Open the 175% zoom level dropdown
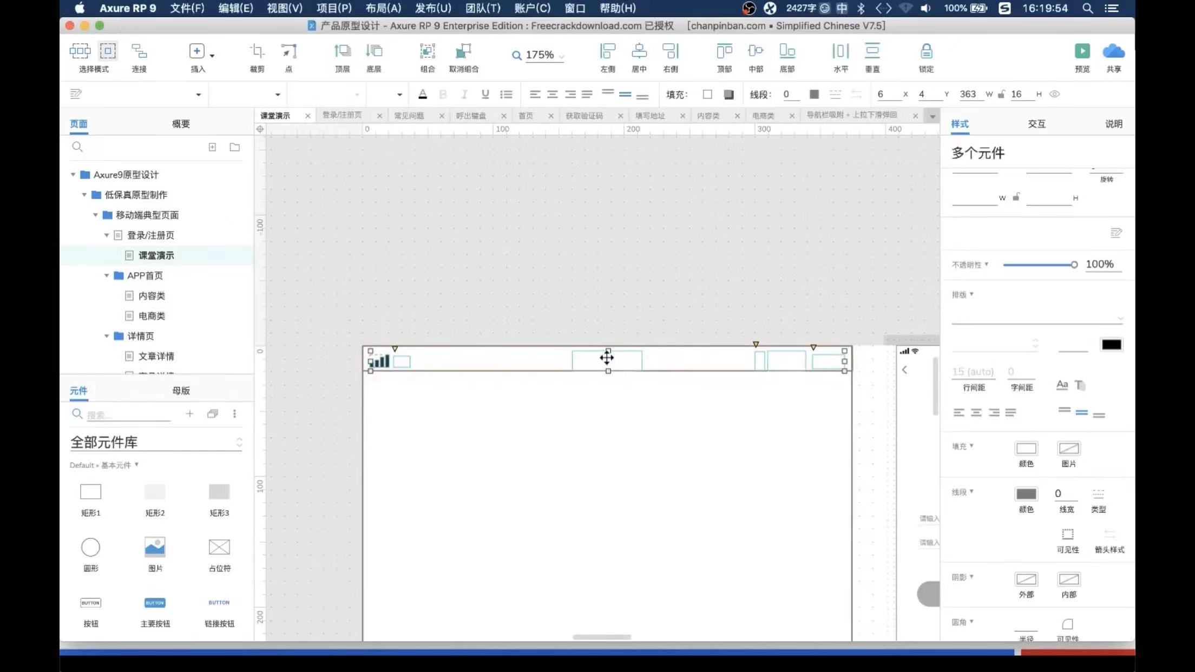The height and width of the screenshot is (672, 1195). pyautogui.click(x=561, y=55)
